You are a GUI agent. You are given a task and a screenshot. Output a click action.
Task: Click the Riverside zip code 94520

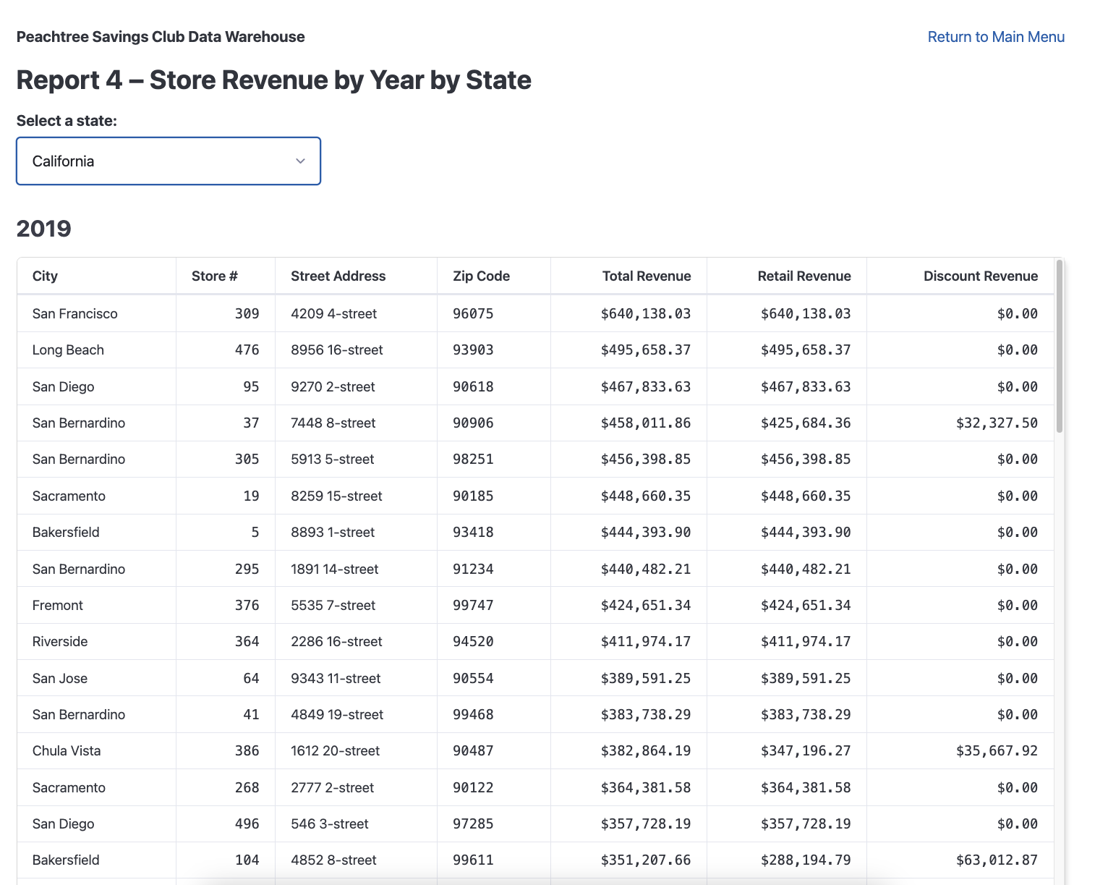point(473,641)
